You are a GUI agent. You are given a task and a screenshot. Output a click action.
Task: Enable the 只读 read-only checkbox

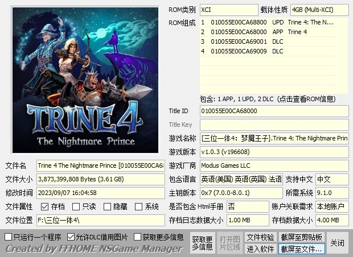76,206
